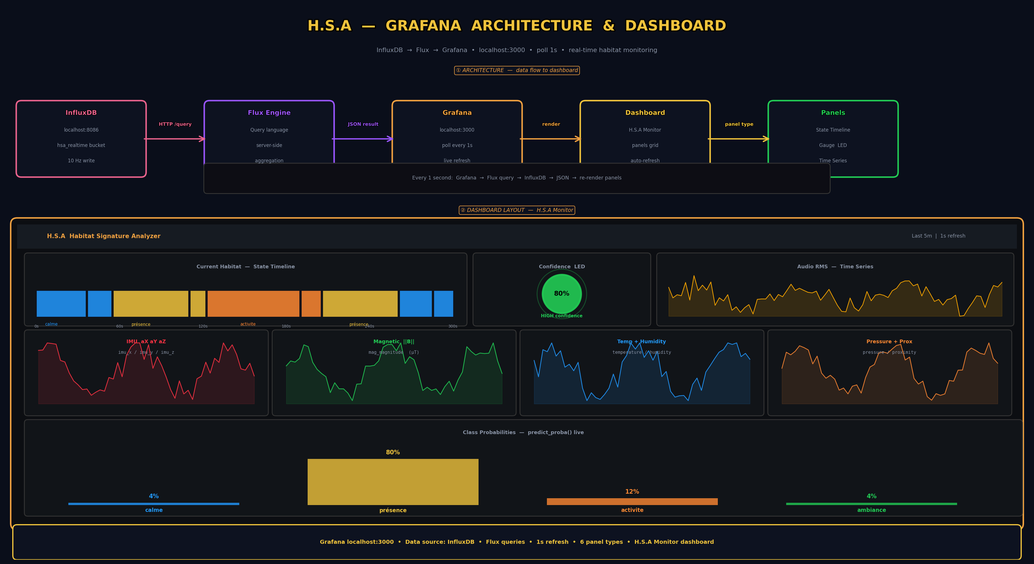Viewport: 1034px width, 564px height.
Task: Enable auto-refresh in the Dashboard node
Action: 645,160
